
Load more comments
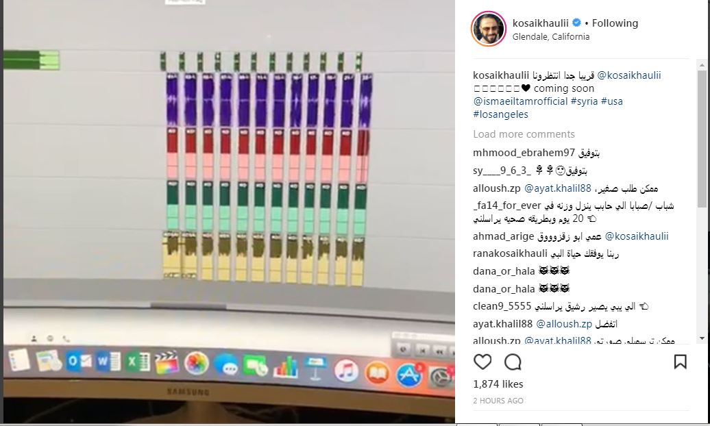[x=524, y=134]
